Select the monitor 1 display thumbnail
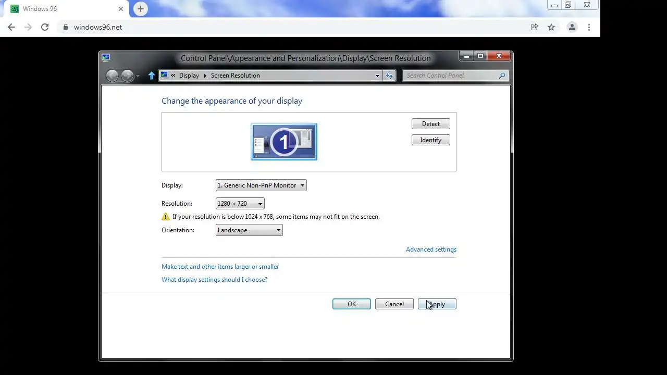 [x=284, y=142]
